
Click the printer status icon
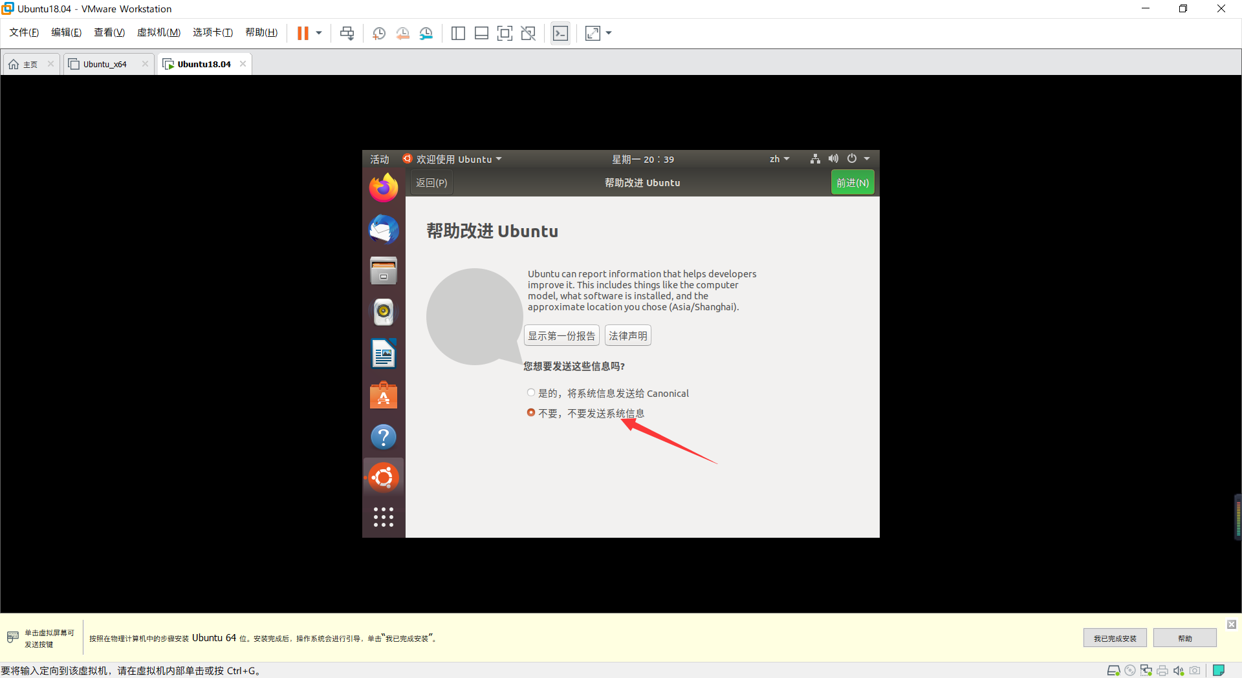tap(1162, 671)
